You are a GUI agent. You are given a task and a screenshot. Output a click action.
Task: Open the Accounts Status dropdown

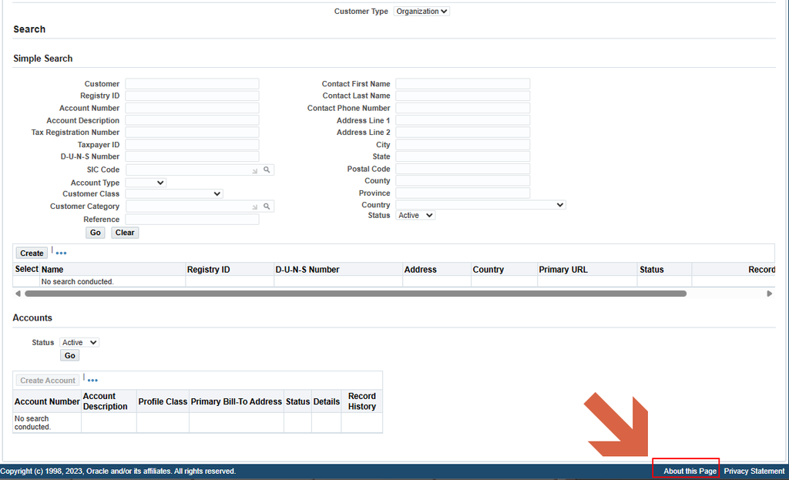click(x=79, y=343)
